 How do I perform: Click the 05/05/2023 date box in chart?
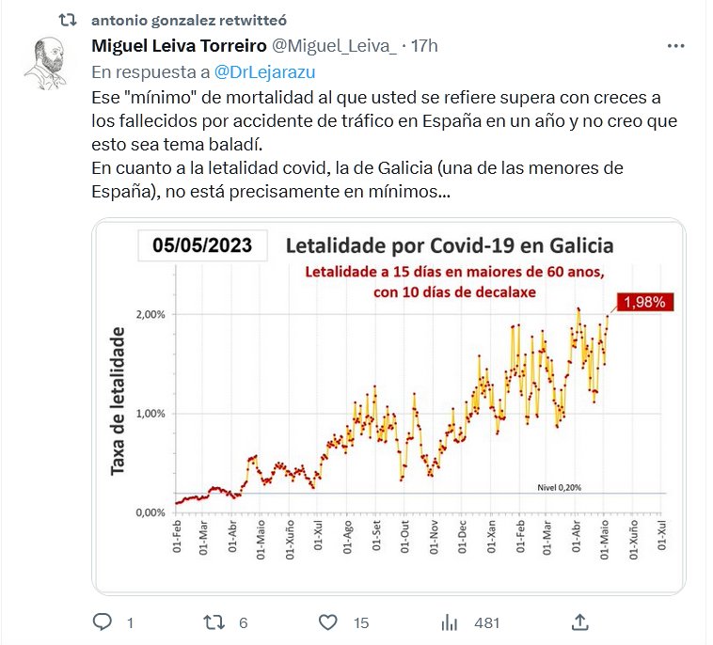pos(202,246)
